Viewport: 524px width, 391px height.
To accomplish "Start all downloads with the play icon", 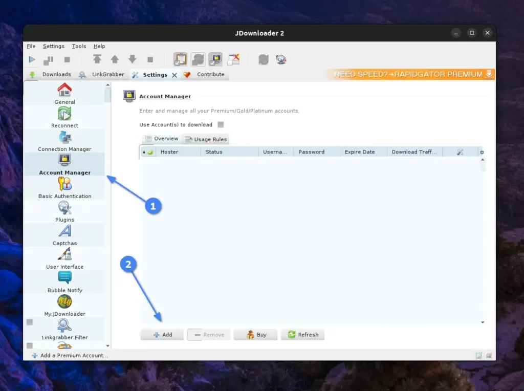I will (x=32, y=59).
